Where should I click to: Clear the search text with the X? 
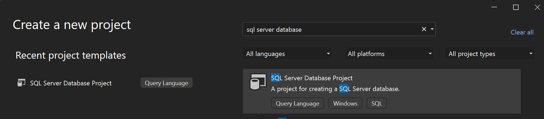tap(424, 29)
